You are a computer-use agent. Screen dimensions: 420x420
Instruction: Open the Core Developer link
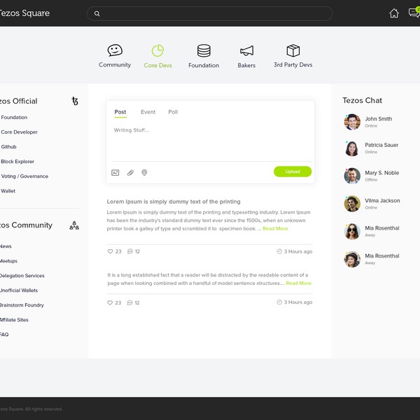click(x=19, y=132)
